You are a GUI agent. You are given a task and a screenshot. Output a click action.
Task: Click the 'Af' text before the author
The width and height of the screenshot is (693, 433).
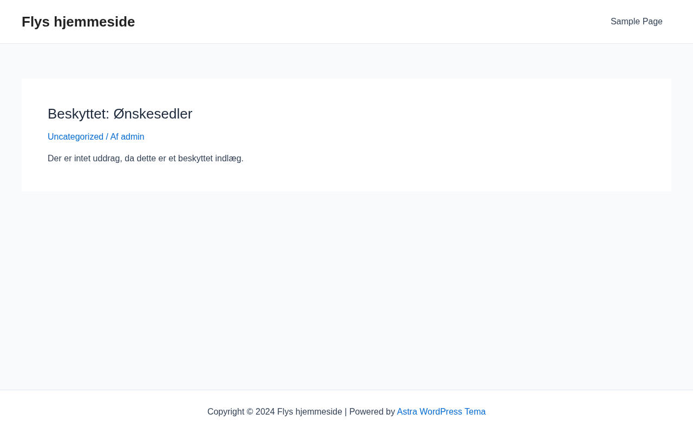114,137
